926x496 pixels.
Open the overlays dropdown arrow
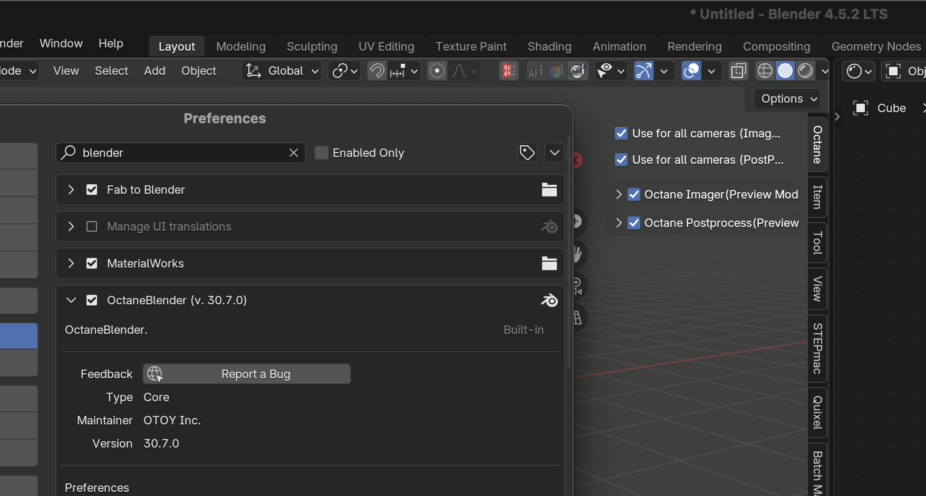coord(711,71)
